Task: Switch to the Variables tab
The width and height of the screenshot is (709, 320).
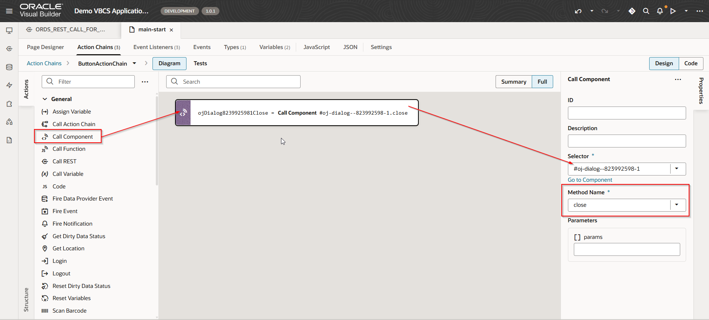Action: coord(274,47)
